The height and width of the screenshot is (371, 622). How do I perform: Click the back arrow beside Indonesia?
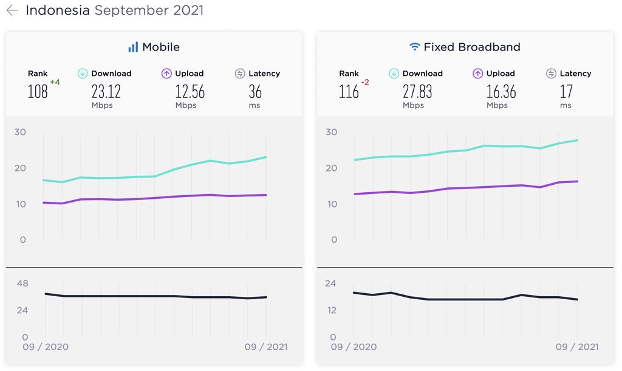(x=12, y=10)
